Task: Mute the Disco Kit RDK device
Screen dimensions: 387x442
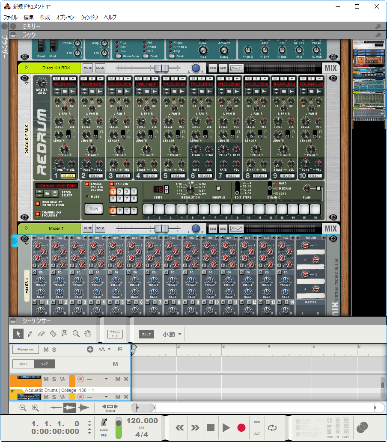Action: click(x=87, y=68)
